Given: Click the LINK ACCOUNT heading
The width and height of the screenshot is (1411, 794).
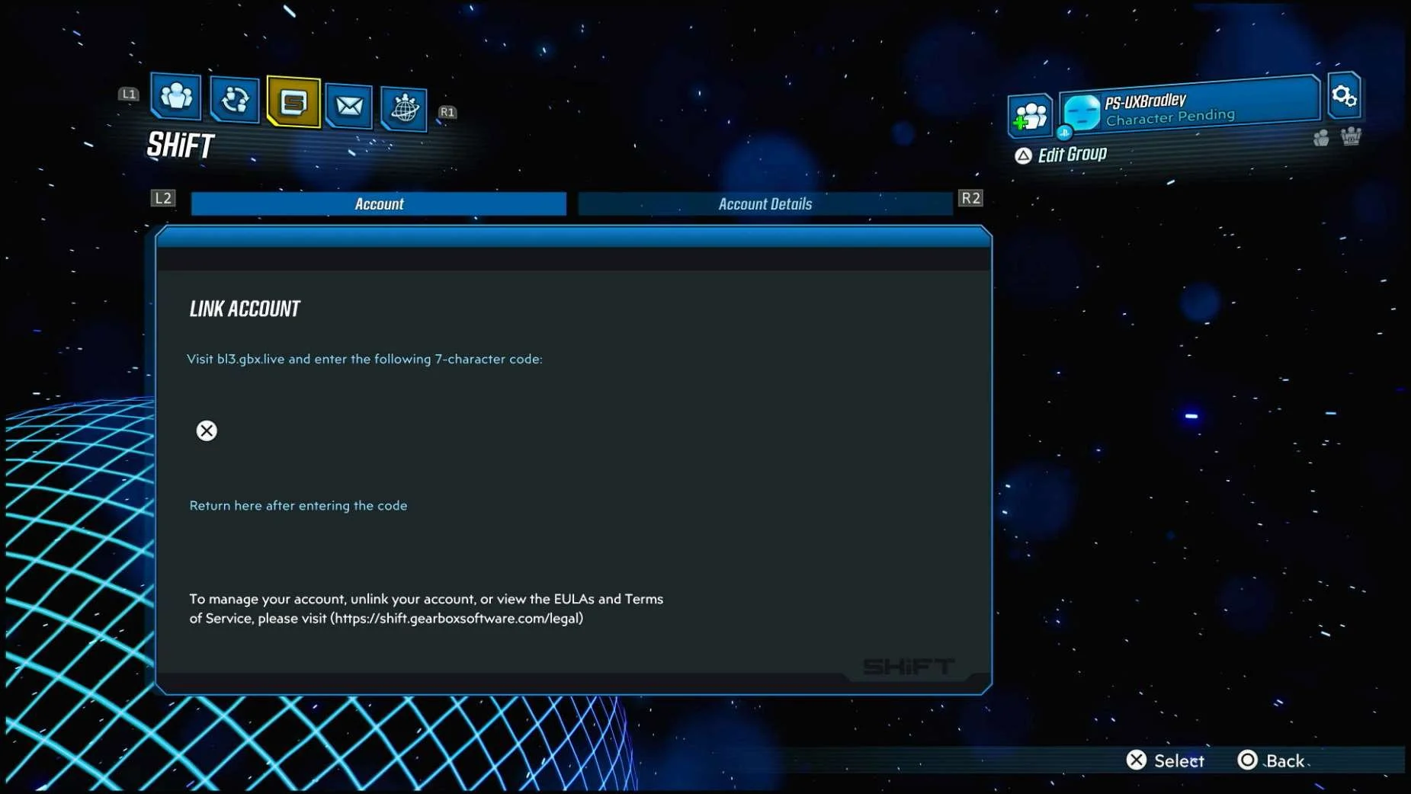Looking at the screenshot, I should click(245, 309).
